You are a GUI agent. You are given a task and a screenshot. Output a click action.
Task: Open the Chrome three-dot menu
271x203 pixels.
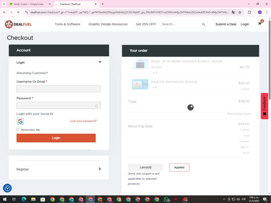click(267, 12)
